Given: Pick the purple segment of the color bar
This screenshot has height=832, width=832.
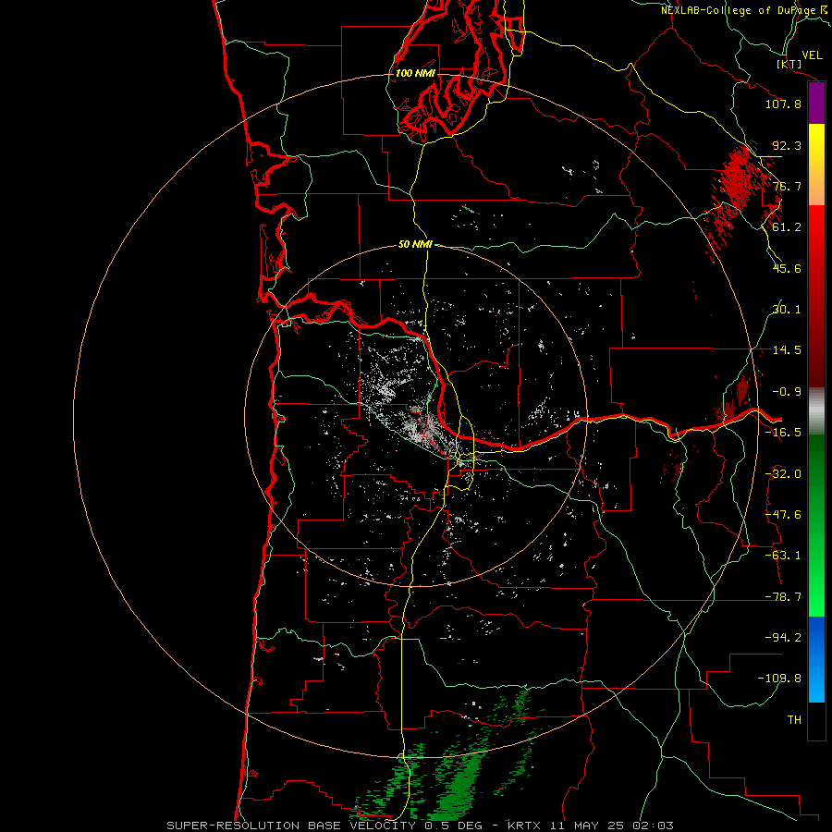Looking at the screenshot, I should (816, 104).
